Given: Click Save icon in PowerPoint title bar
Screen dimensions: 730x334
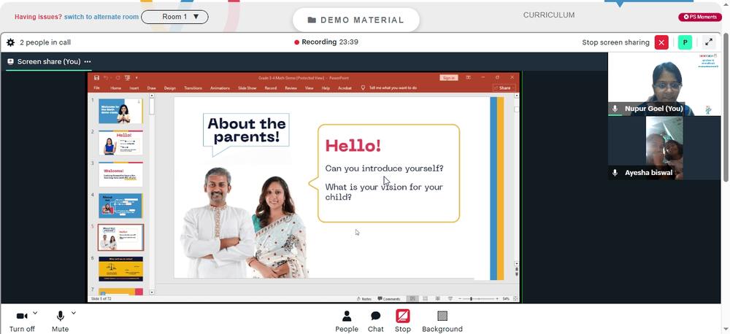Looking at the screenshot, I should [x=97, y=78].
